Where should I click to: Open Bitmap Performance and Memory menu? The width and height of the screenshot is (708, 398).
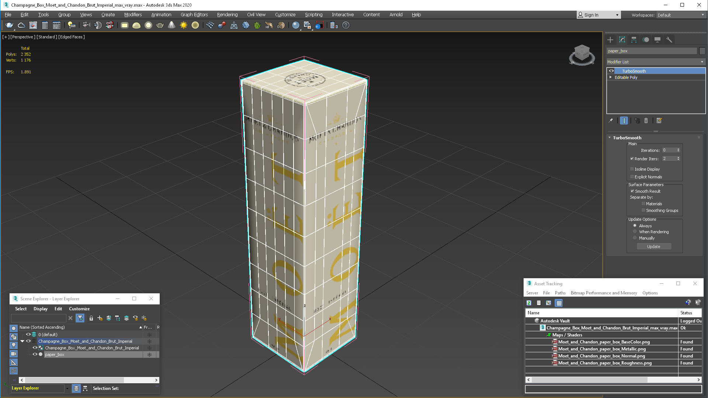(x=604, y=293)
